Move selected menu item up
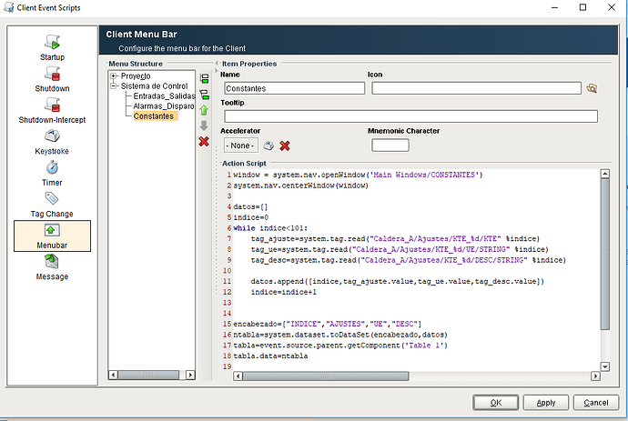Viewport: 628px width, 421px height. point(204,110)
